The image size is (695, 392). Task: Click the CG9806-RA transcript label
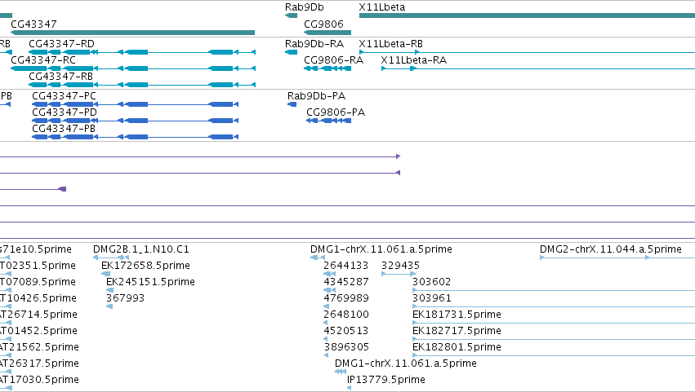tap(333, 60)
